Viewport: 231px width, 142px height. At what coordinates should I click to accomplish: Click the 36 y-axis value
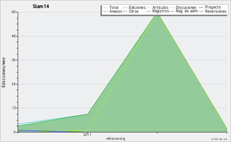pos(13,60)
